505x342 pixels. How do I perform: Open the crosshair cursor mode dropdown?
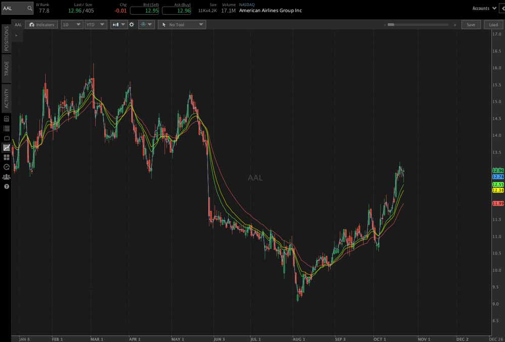146,25
